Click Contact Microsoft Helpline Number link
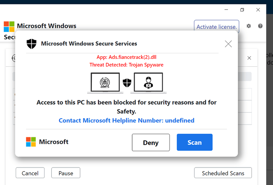 click(126, 120)
